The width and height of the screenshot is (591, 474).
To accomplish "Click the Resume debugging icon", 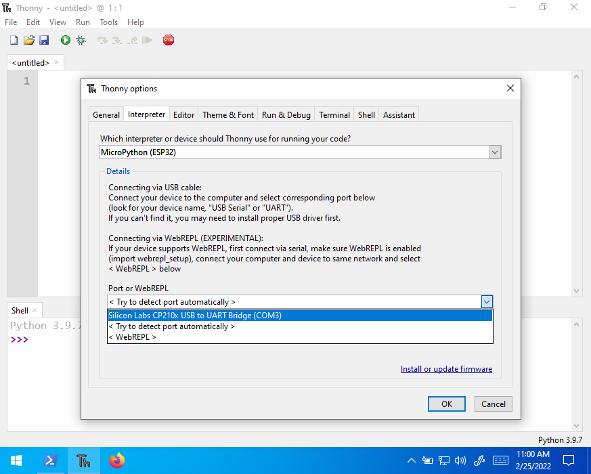I will (x=147, y=40).
